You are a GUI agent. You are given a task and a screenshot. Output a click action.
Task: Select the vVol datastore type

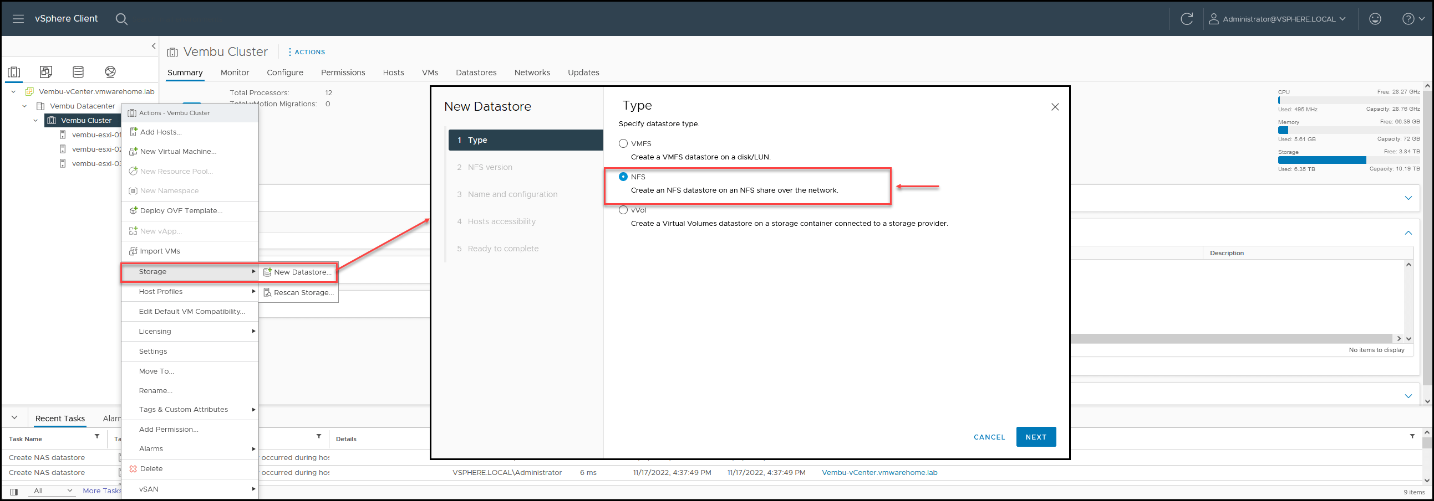[623, 210]
